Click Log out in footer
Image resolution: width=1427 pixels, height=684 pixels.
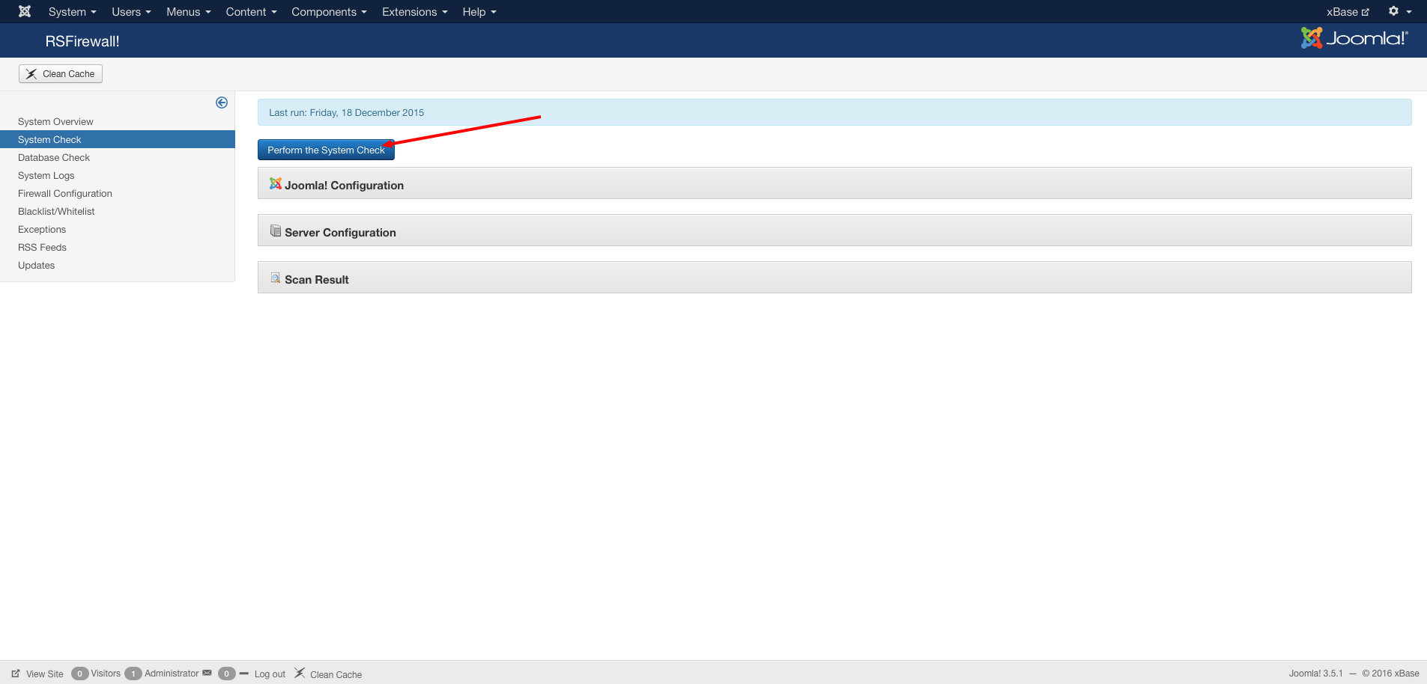point(270,674)
